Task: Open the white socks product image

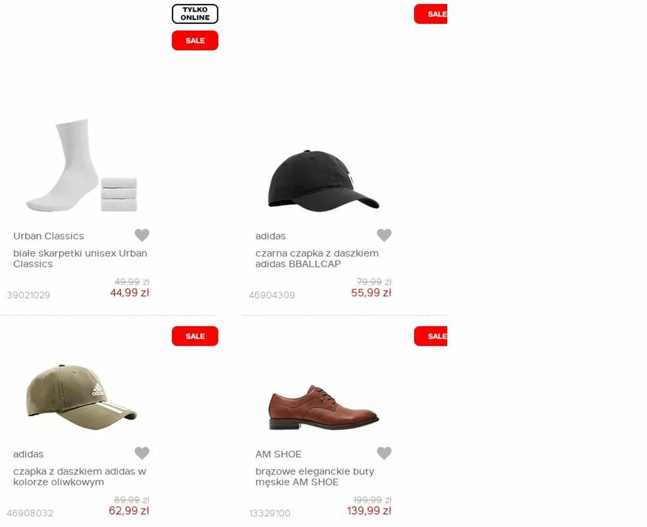Action: (82, 165)
